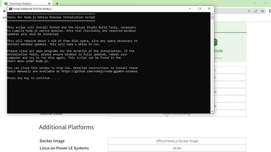The height and width of the screenshot is (152, 271).
Task: Click the Source Code tarball link behind console
Action: click(177, 114)
